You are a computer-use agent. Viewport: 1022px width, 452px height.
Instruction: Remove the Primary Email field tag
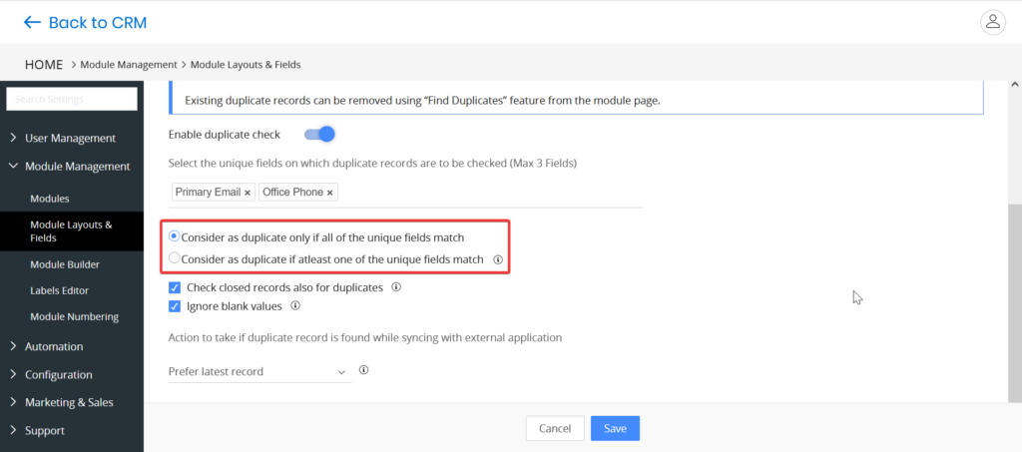[x=248, y=193]
